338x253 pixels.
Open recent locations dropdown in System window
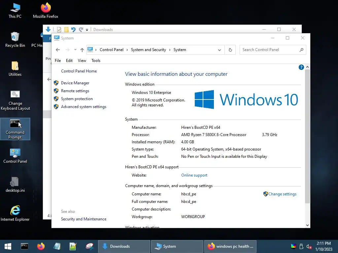(75, 50)
